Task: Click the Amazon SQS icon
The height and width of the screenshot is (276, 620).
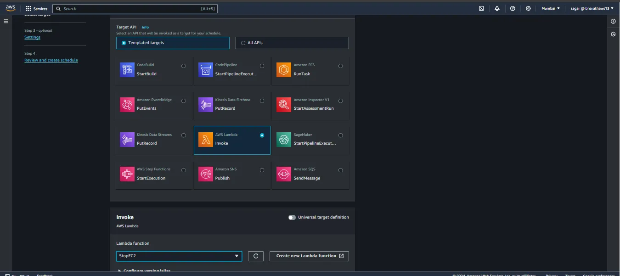Action: point(284,174)
